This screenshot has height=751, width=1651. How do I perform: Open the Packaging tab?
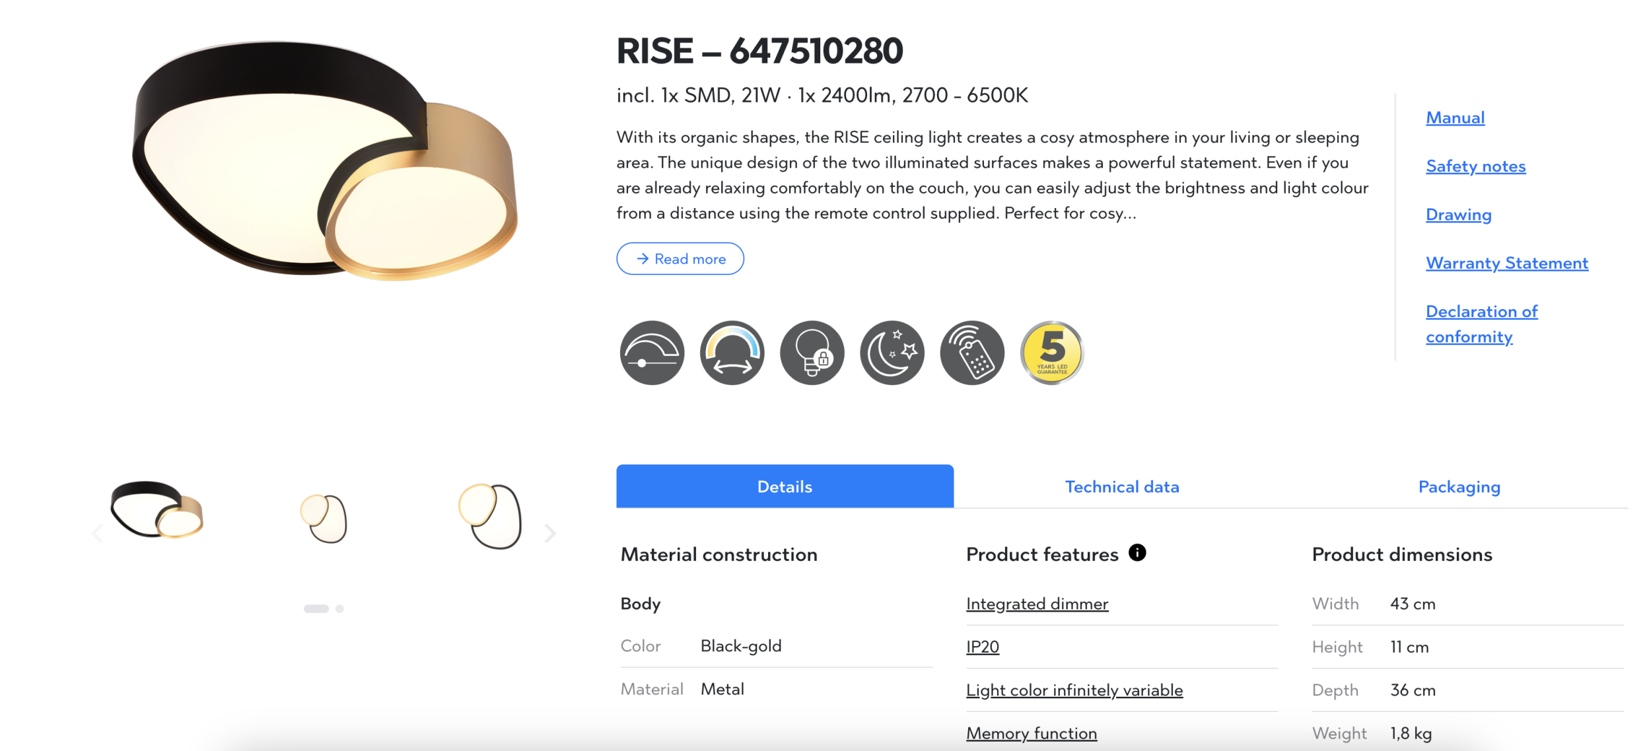[x=1459, y=487]
